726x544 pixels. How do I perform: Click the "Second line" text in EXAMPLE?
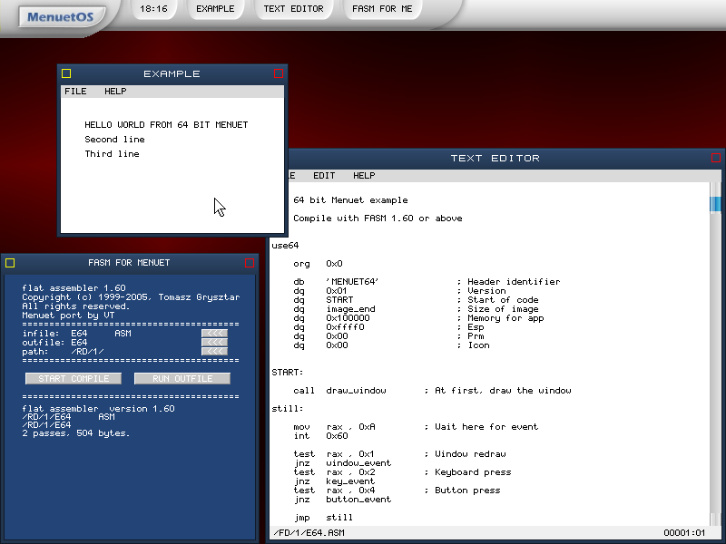pos(114,140)
